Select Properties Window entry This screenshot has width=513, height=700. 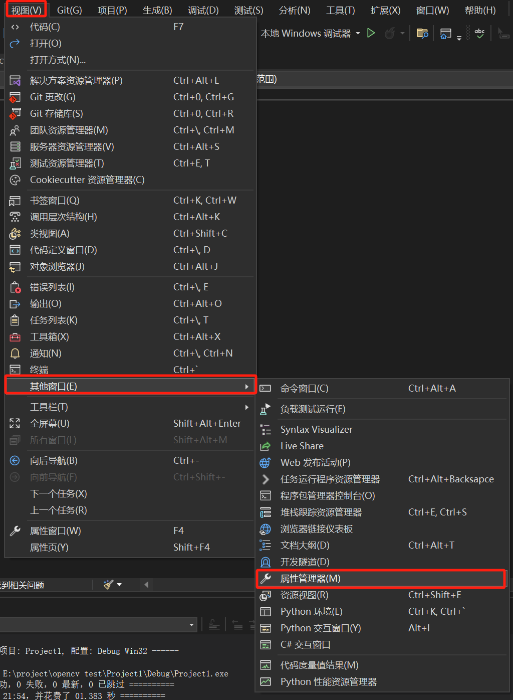pyautogui.click(x=130, y=531)
